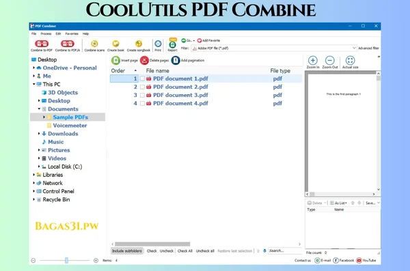410x271 pixels.
Task: Click the Add Favorite heart icon
Action: [200, 40]
